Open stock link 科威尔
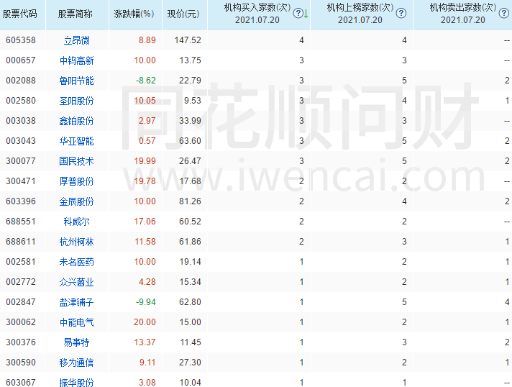512x387 pixels. [77, 222]
